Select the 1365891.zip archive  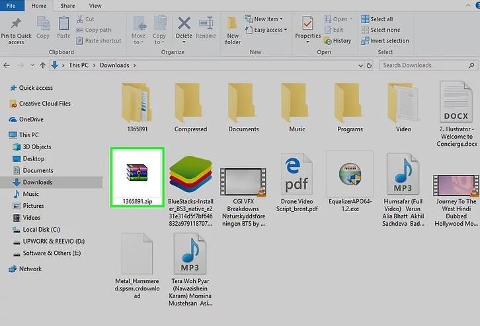point(138,178)
